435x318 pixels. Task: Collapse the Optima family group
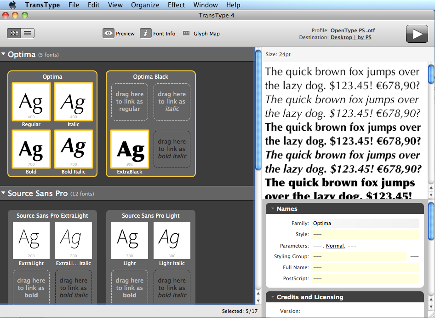click(x=3, y=54)
